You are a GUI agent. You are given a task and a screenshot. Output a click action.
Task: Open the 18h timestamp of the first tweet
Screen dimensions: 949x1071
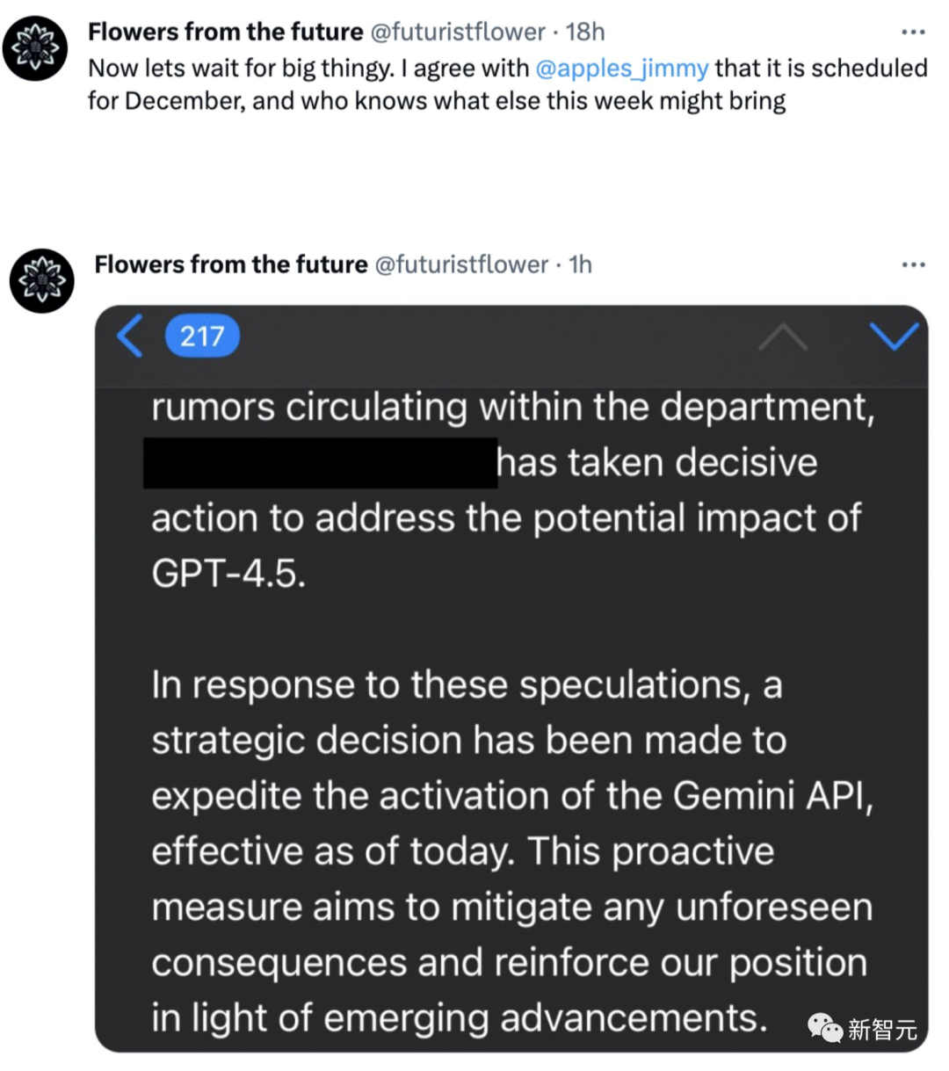[x=585, y=32]
